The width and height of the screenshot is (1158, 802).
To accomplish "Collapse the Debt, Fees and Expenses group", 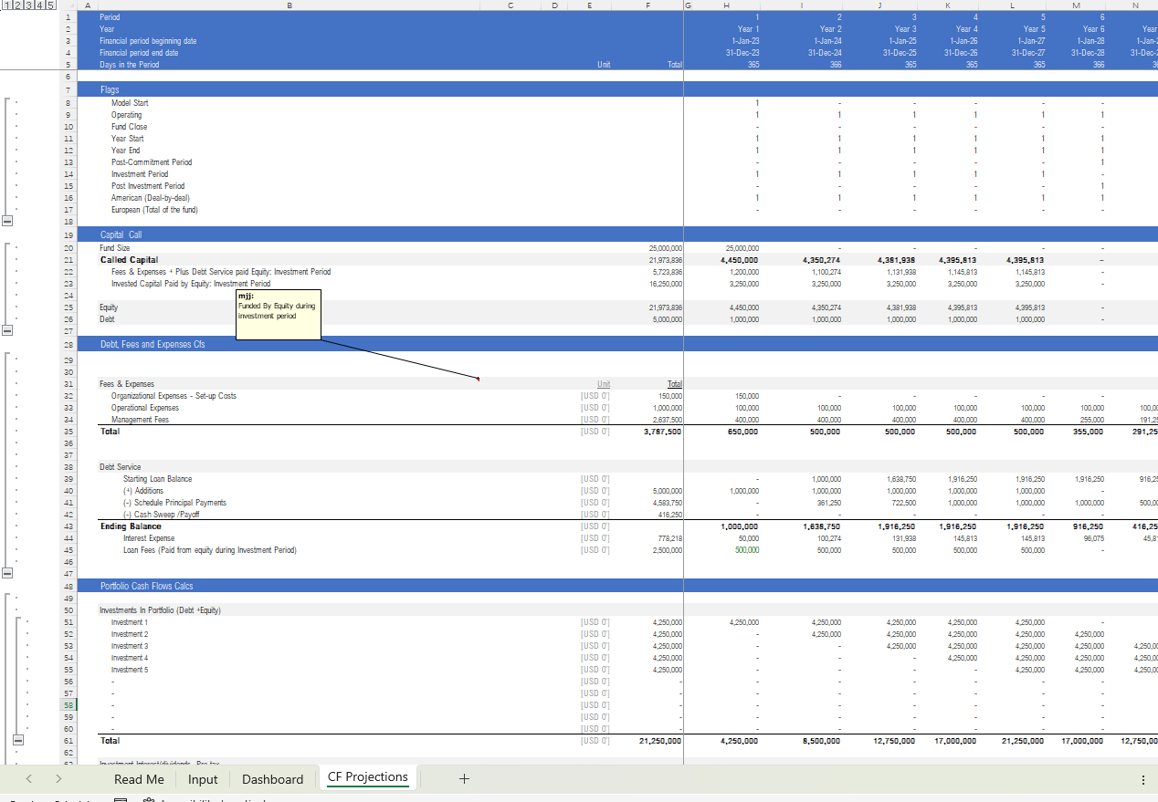I will pos(7,574).
